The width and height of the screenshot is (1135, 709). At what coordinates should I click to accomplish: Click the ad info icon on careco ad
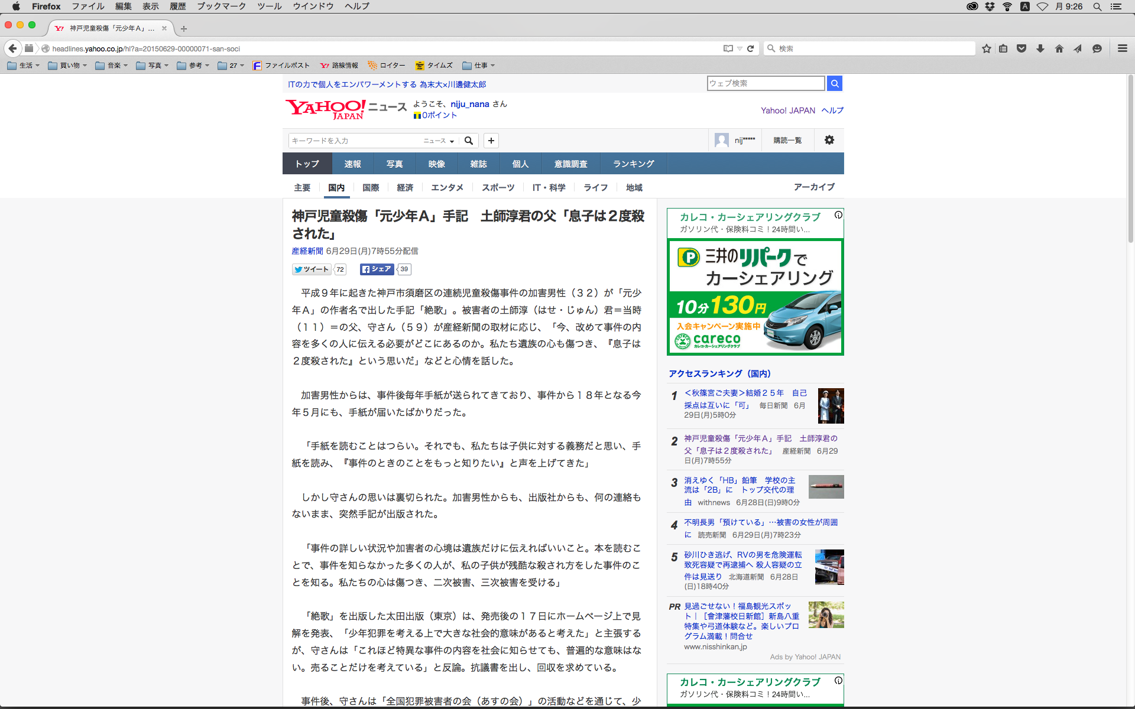838,215
